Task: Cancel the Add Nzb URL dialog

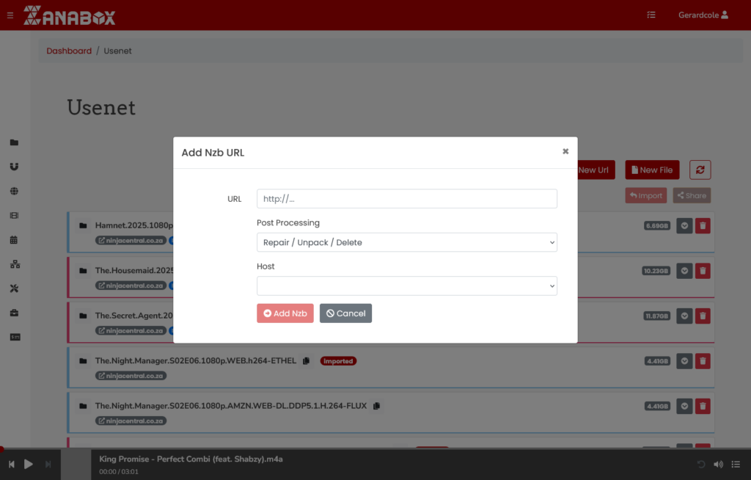Action: tap(345, 313)
